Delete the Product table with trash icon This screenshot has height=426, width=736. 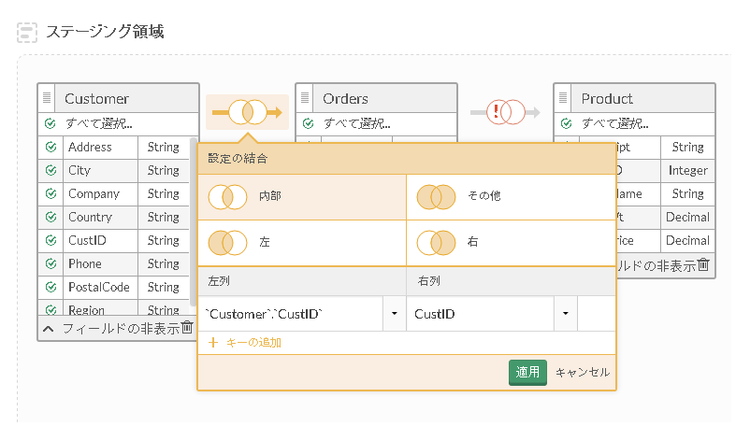pos(703,264)
